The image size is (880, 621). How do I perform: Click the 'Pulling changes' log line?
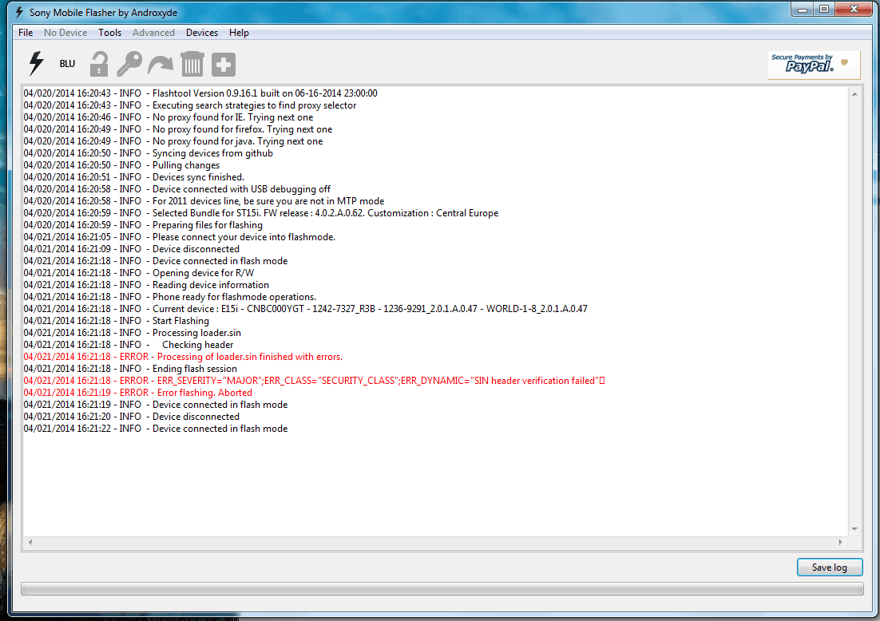point(122,165)
